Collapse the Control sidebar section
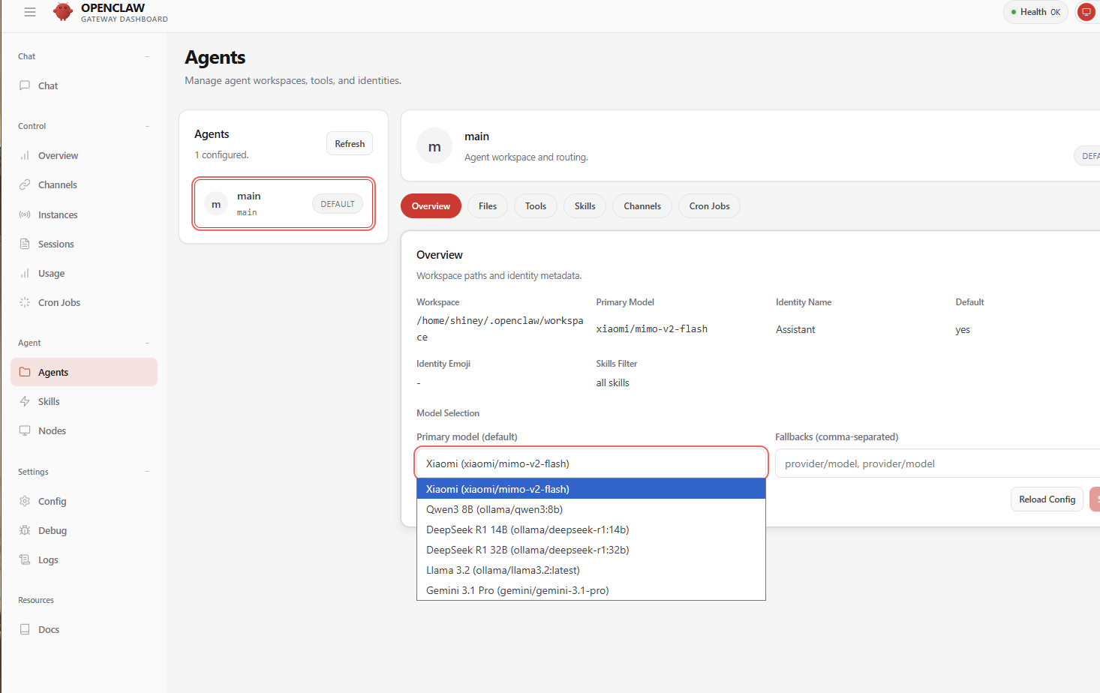This screenshot has width=1100, height=693. point(147,126)
